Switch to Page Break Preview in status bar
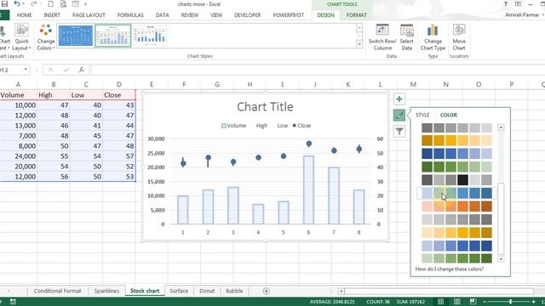The width and height of the screenshot is (545, 306). pyautogui.click(x=473, y=302)
